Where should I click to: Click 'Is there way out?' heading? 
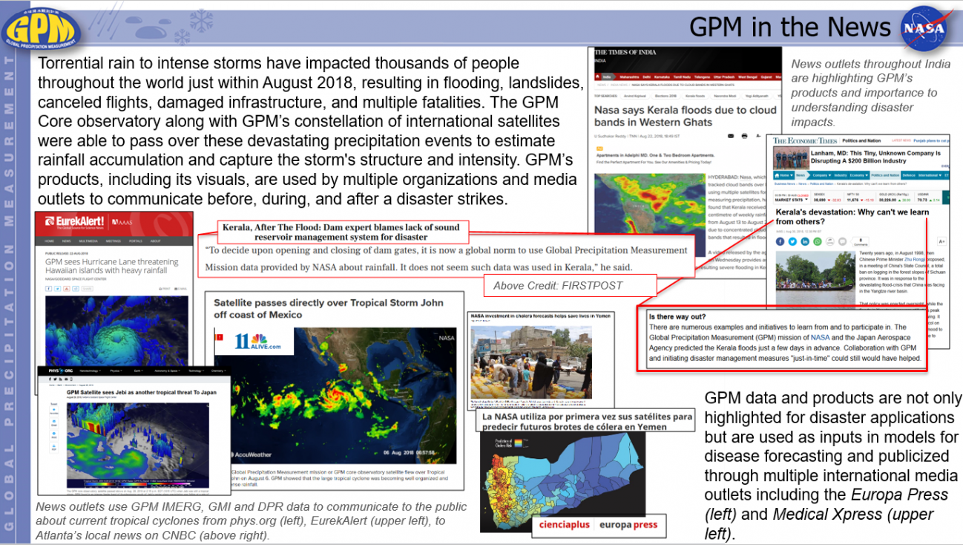(x=677, y=316)
